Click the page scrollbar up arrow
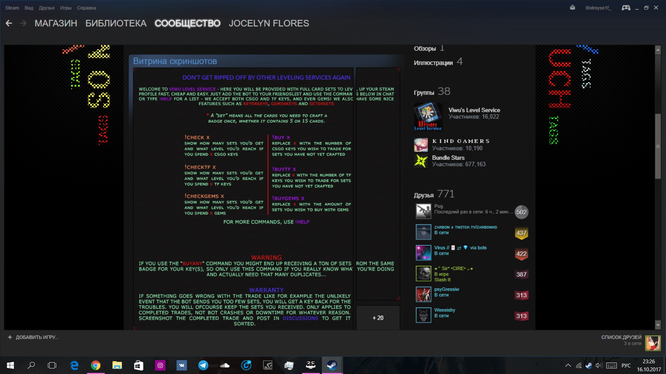This screenshot has height=374, width=666. (x=658, y=50)
